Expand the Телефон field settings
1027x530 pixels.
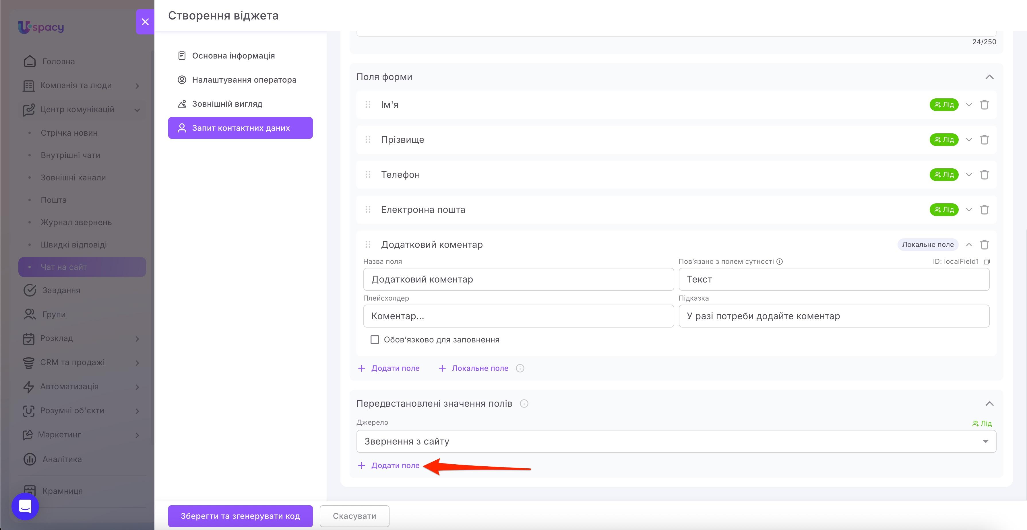(x=969, y=175)
